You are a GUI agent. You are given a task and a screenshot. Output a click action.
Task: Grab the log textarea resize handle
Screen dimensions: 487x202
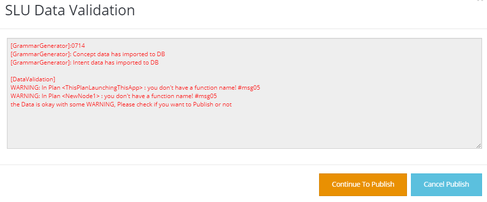tap(479, 146)
